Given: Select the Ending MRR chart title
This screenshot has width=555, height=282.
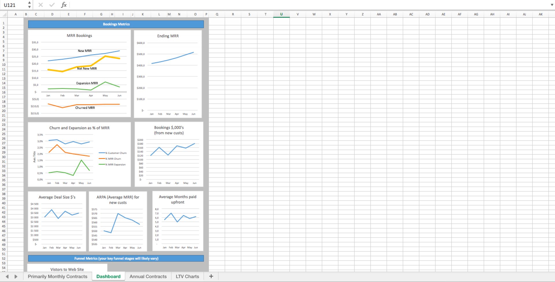Looking at the screenshot, I should (168, 36).
